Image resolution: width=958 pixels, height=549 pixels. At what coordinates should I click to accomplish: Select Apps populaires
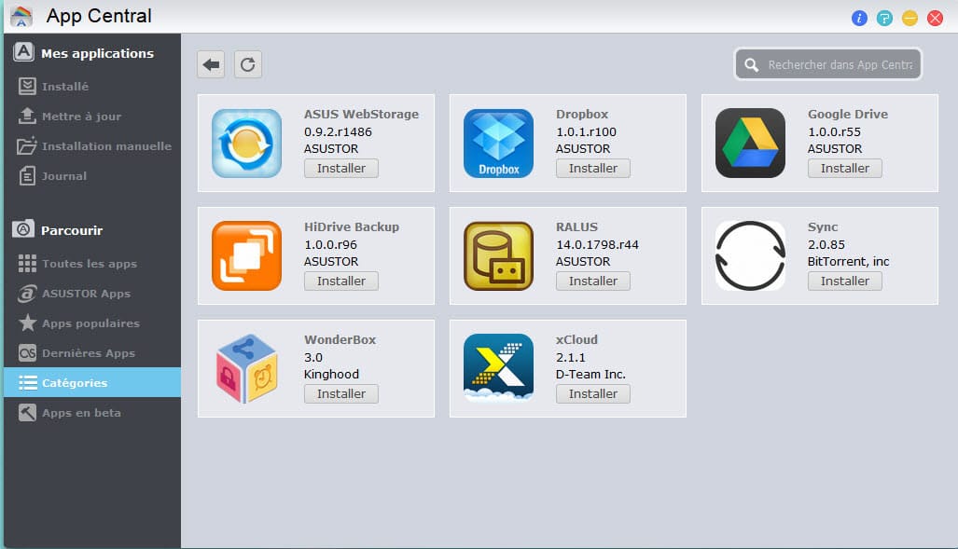(92, 323)
